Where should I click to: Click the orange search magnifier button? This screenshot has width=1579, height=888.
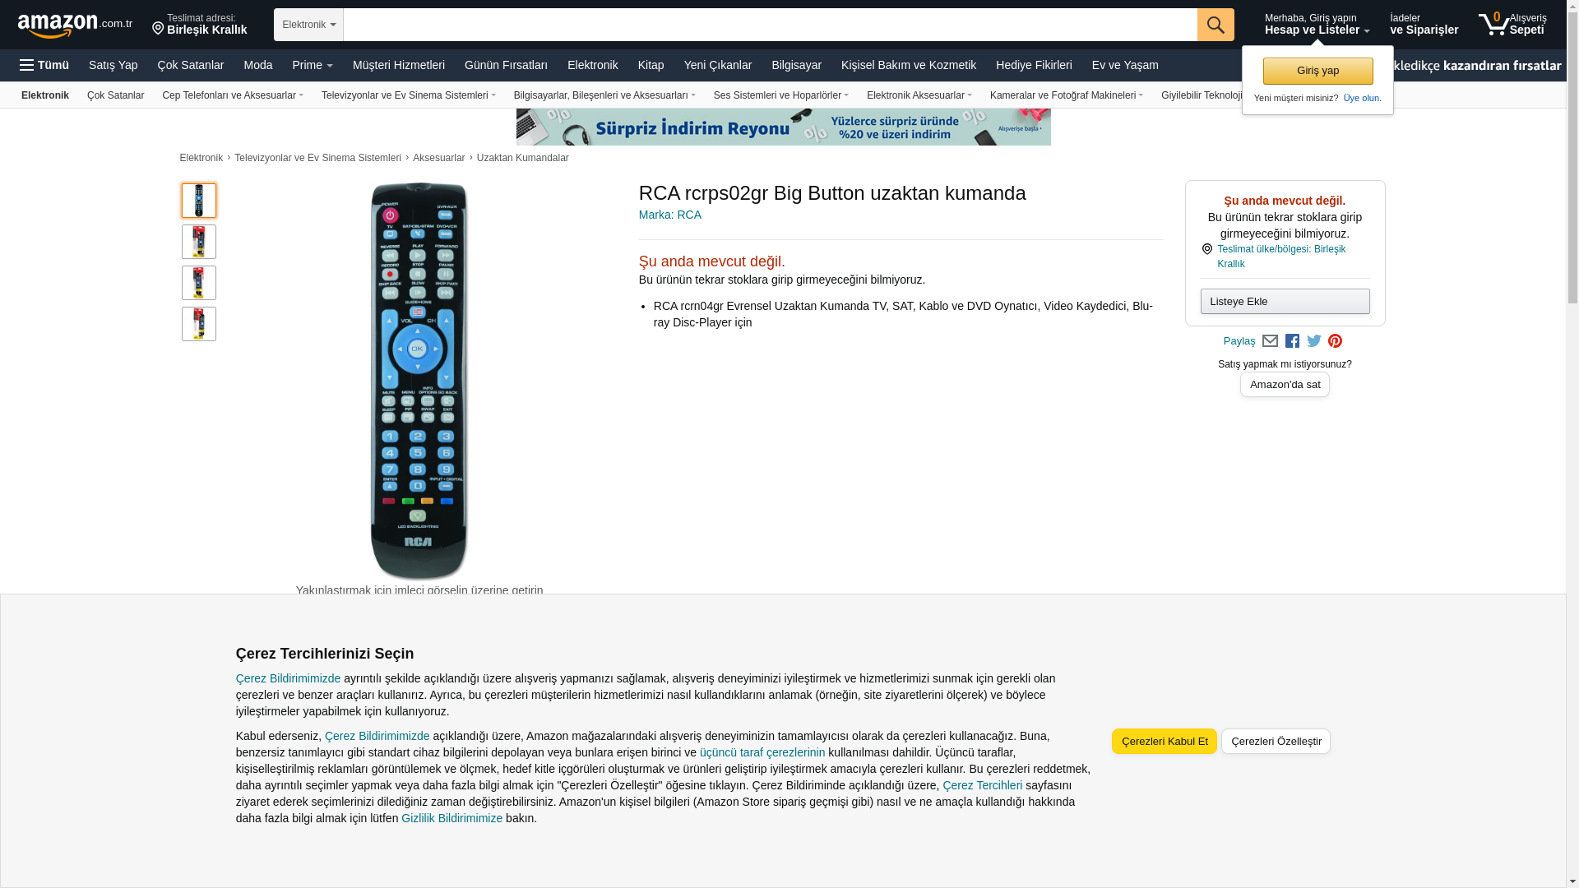[x=1216, y=25]
